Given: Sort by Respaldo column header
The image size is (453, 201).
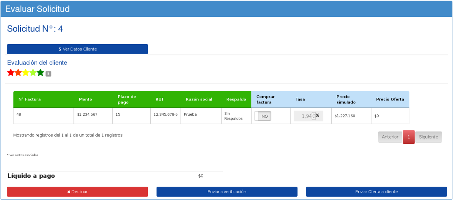Looking at the screenshot, I should [236, 99].
